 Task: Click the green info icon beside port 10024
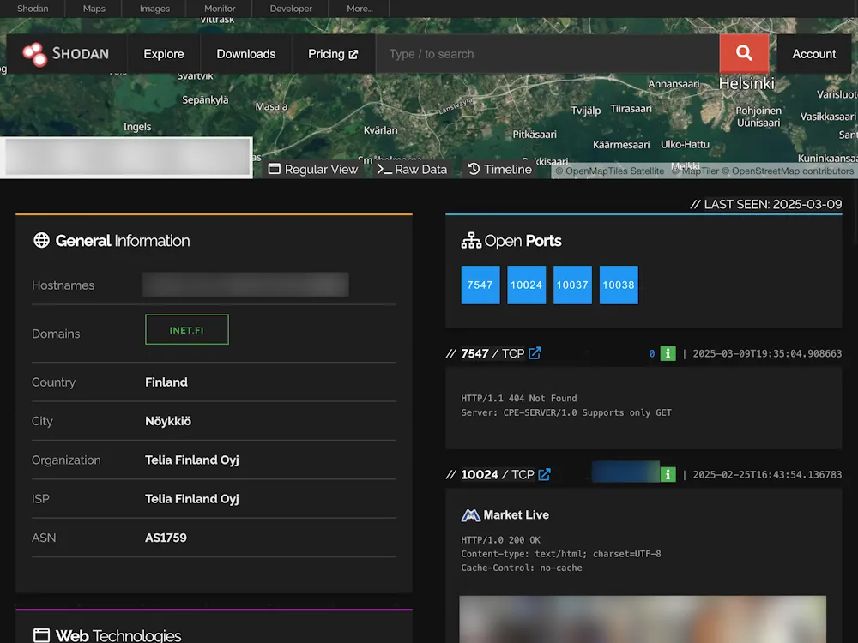pos(668,475)
